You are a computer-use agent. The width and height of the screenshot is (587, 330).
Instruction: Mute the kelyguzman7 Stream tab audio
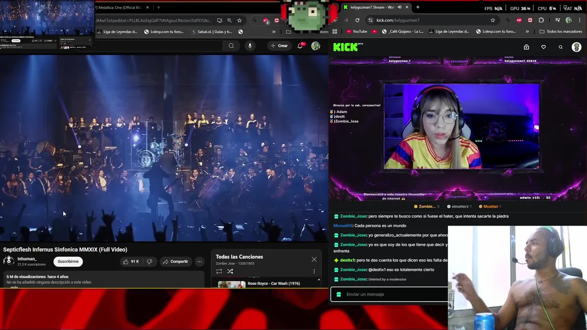tap(399, 7)
